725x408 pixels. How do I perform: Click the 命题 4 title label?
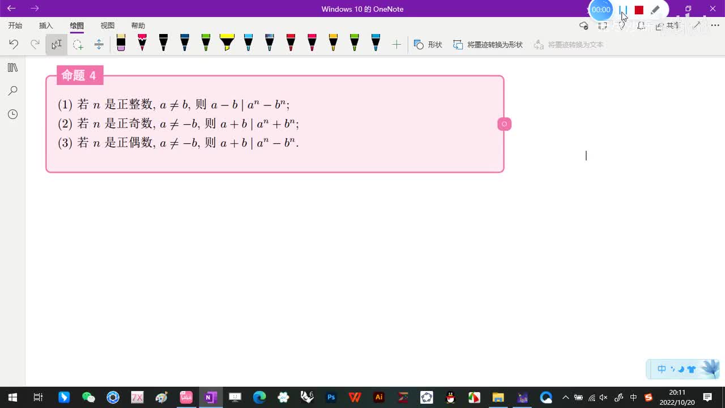pyautogui.click(x=79, y=75)
